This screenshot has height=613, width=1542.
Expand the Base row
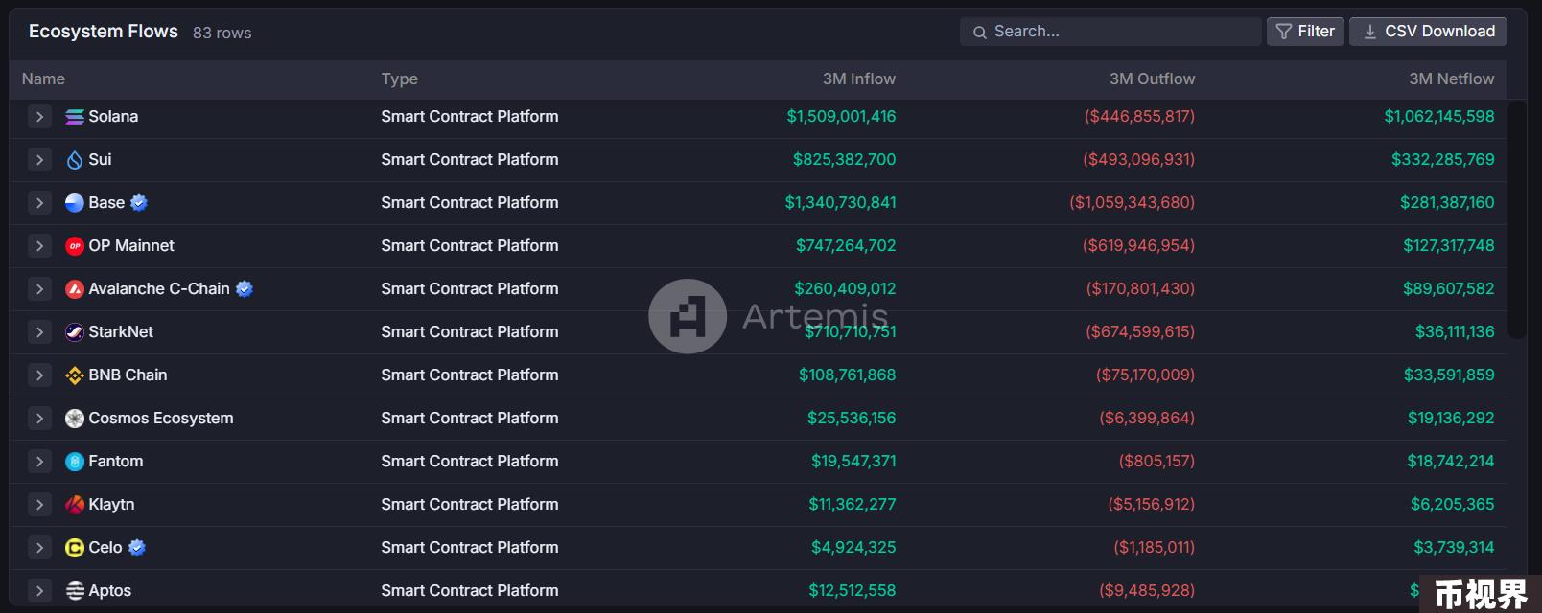(39, 203)
